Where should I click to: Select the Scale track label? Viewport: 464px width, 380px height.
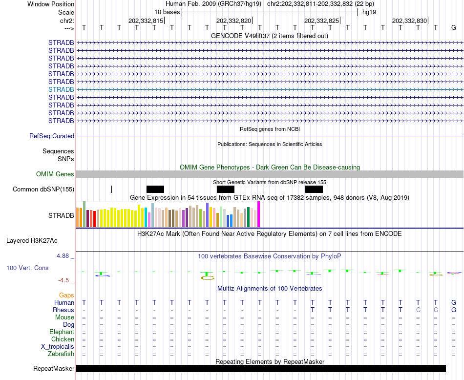click(66, 12)
